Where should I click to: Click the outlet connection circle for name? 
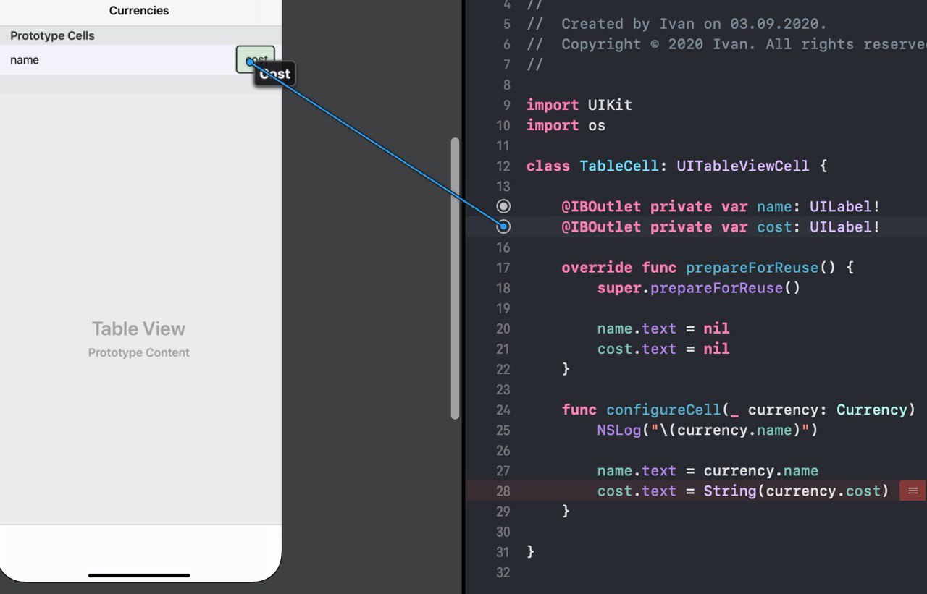(x=503, y=206)
